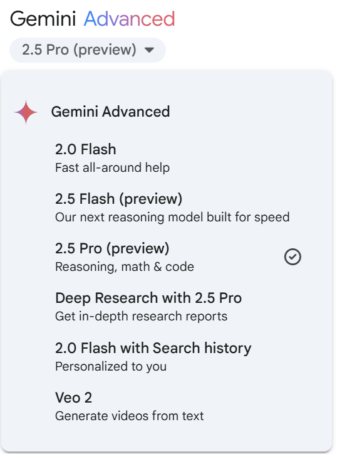Click the checkmark icon beside 2.5 Pro
This screenshot has height=454, width=337.
point(293,257)
